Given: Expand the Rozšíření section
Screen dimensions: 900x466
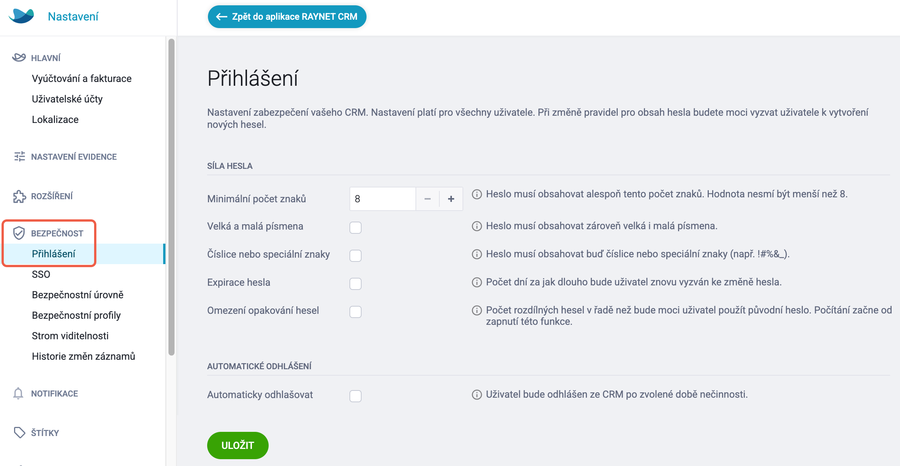Looking at the screenshot, I should coord(52,196).
